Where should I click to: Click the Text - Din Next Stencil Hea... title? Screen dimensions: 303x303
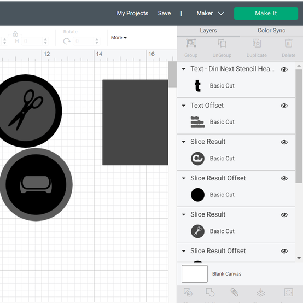coord(232,69)
